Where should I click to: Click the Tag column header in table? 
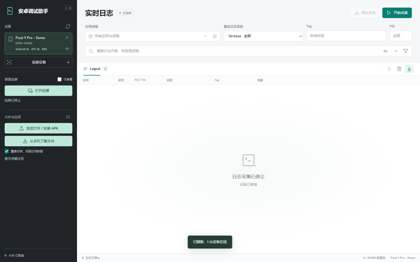point(217,80)
